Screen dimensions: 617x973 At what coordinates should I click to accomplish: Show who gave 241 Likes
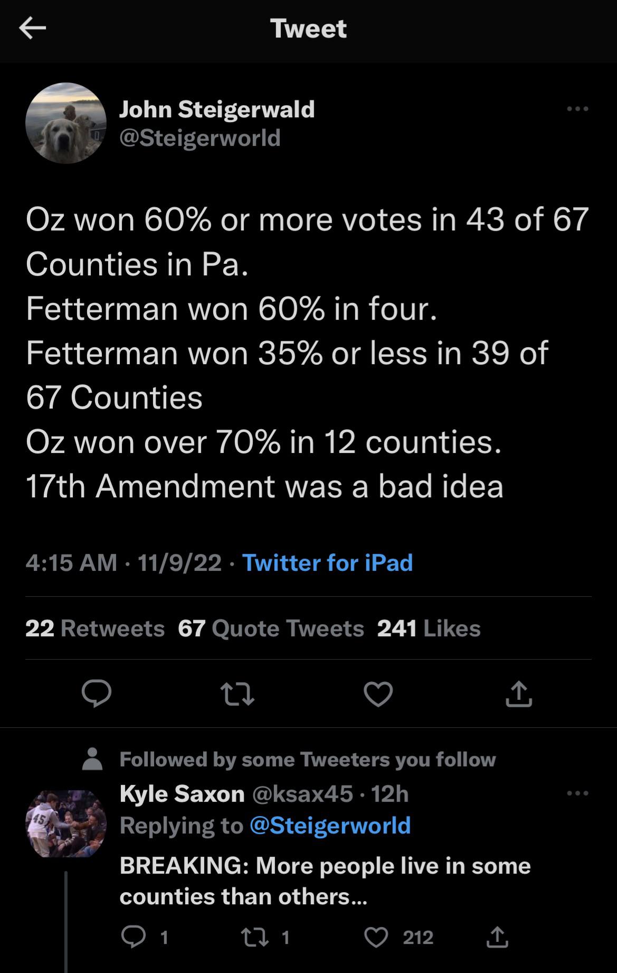pos(429,628)
